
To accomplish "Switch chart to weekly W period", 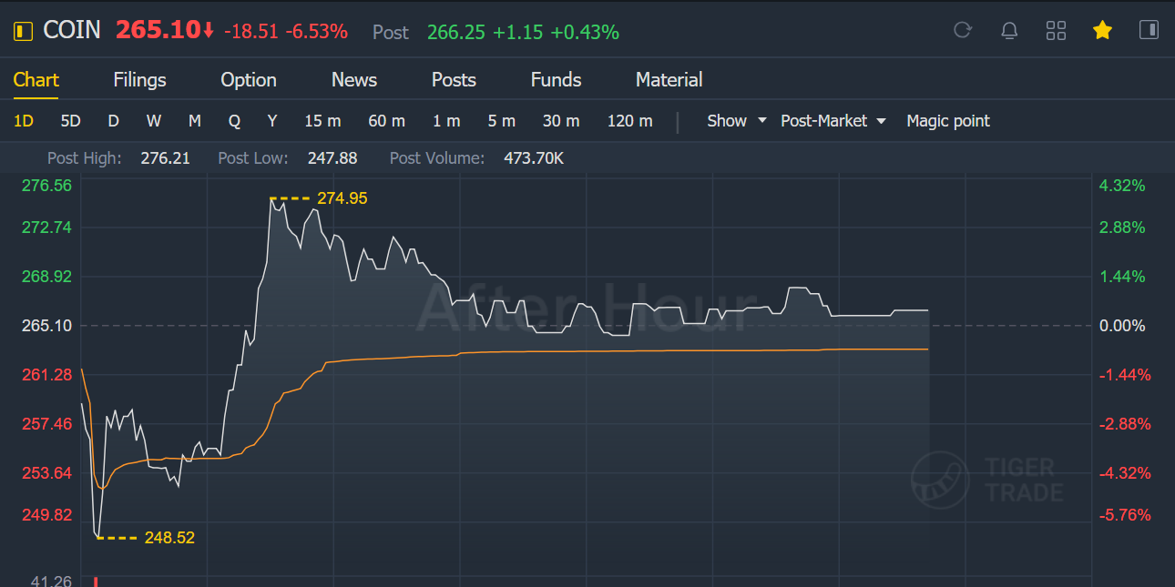I will point(154,121).
